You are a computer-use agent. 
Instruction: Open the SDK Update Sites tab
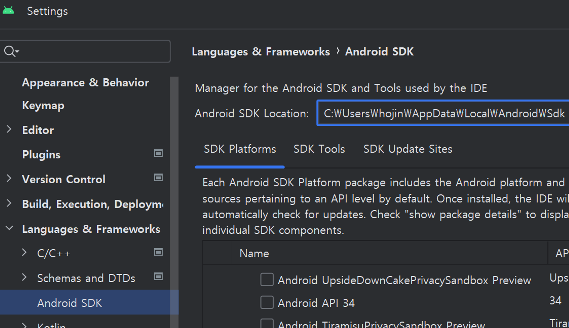tap(407, 149)
